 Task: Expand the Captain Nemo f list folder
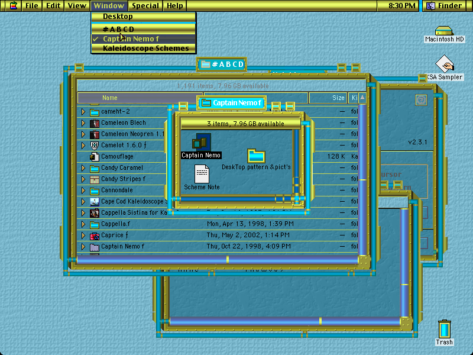point(83,247)
